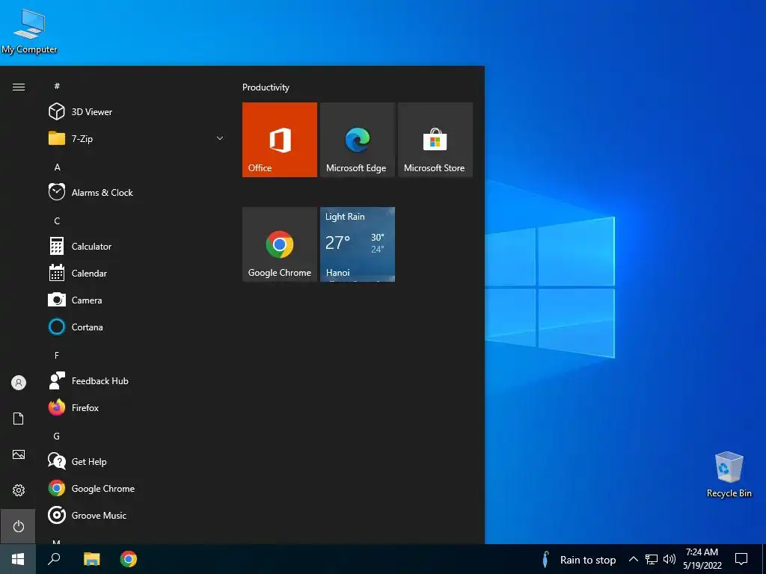The image size is (766, 574).
Task: Click the A letter header
Action: pyautogui.click(x=57, y=167)
